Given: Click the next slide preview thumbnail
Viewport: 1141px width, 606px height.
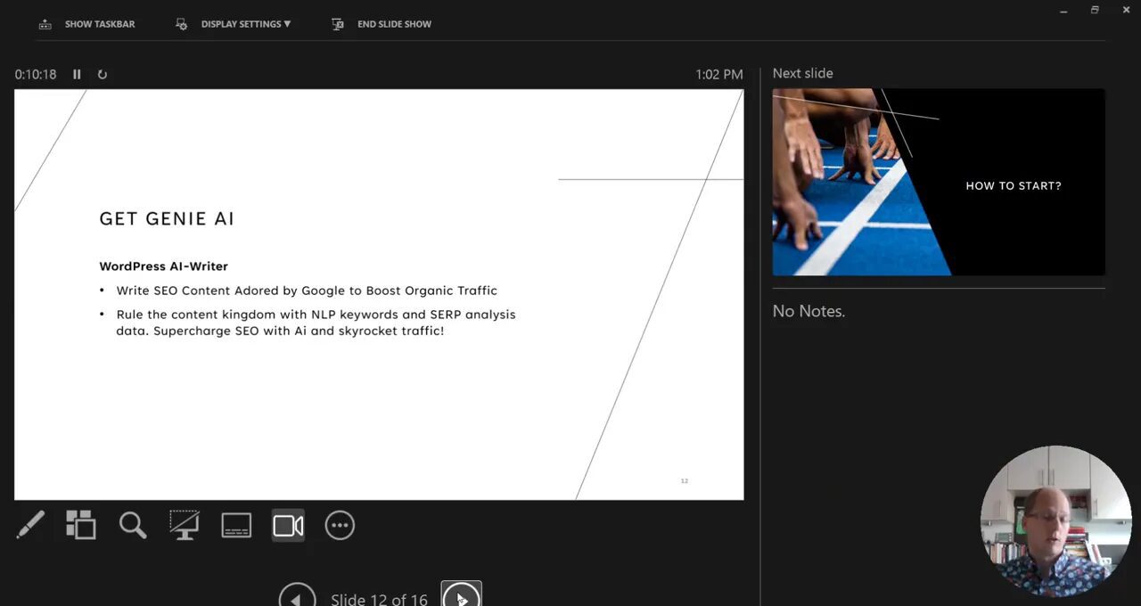Looking at the screenshot, I should [939, 182].
